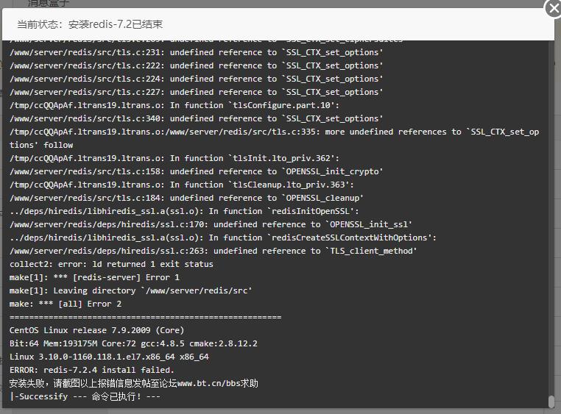Click the Linux 3.10.0-1160 kernel version line

[x=109, y=357]
